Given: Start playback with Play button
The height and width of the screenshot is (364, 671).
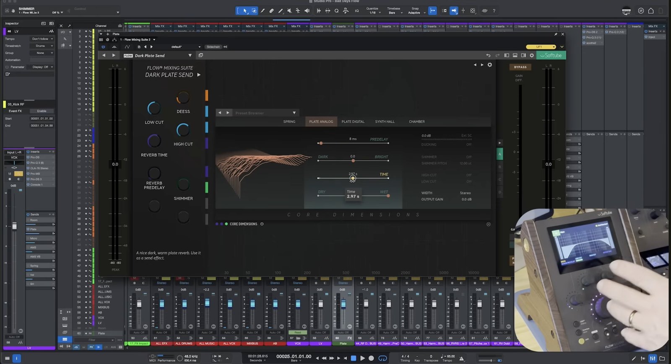Looking at the screenshot, I should click(x=362, y=358).
